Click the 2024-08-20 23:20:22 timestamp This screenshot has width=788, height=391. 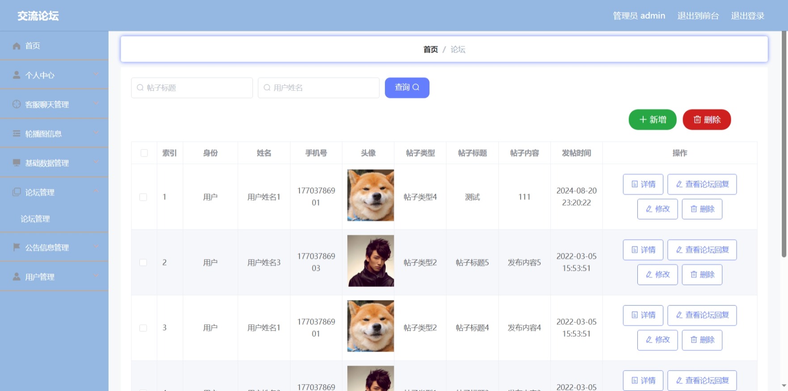(576, 196)
